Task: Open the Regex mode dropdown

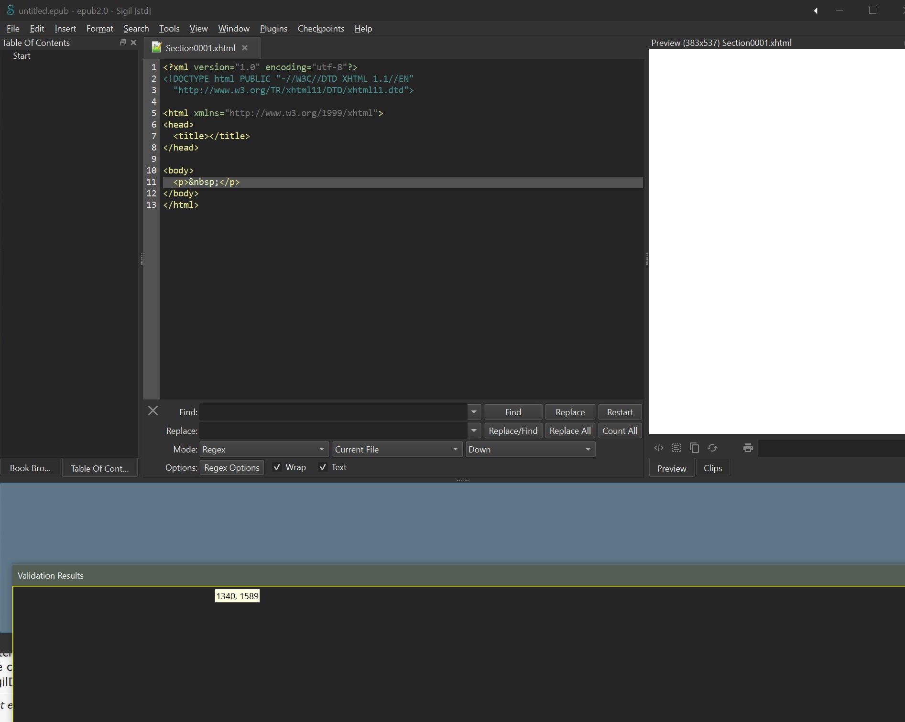Action: (x=263, y=449)
